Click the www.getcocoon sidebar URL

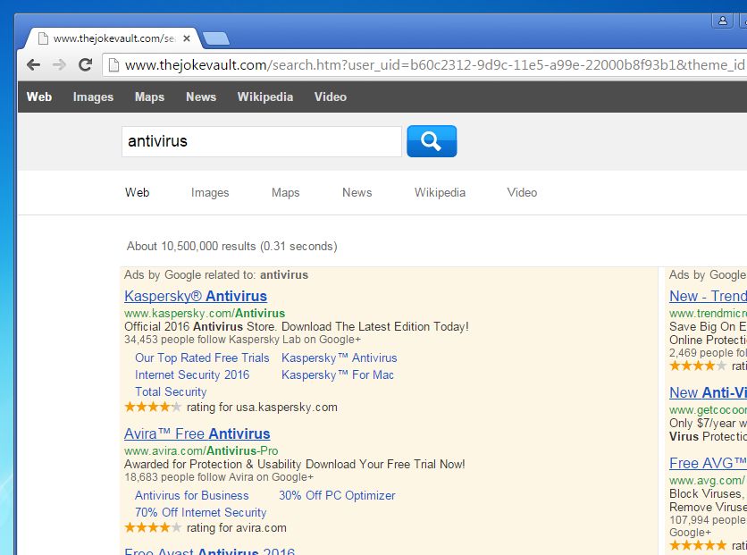708,409
